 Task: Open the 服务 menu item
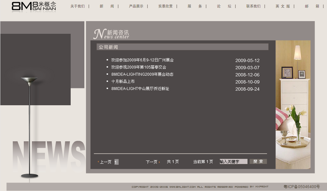[194, 6]
